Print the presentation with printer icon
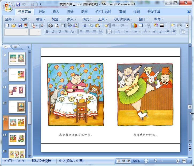 click(x=51, y=25)
